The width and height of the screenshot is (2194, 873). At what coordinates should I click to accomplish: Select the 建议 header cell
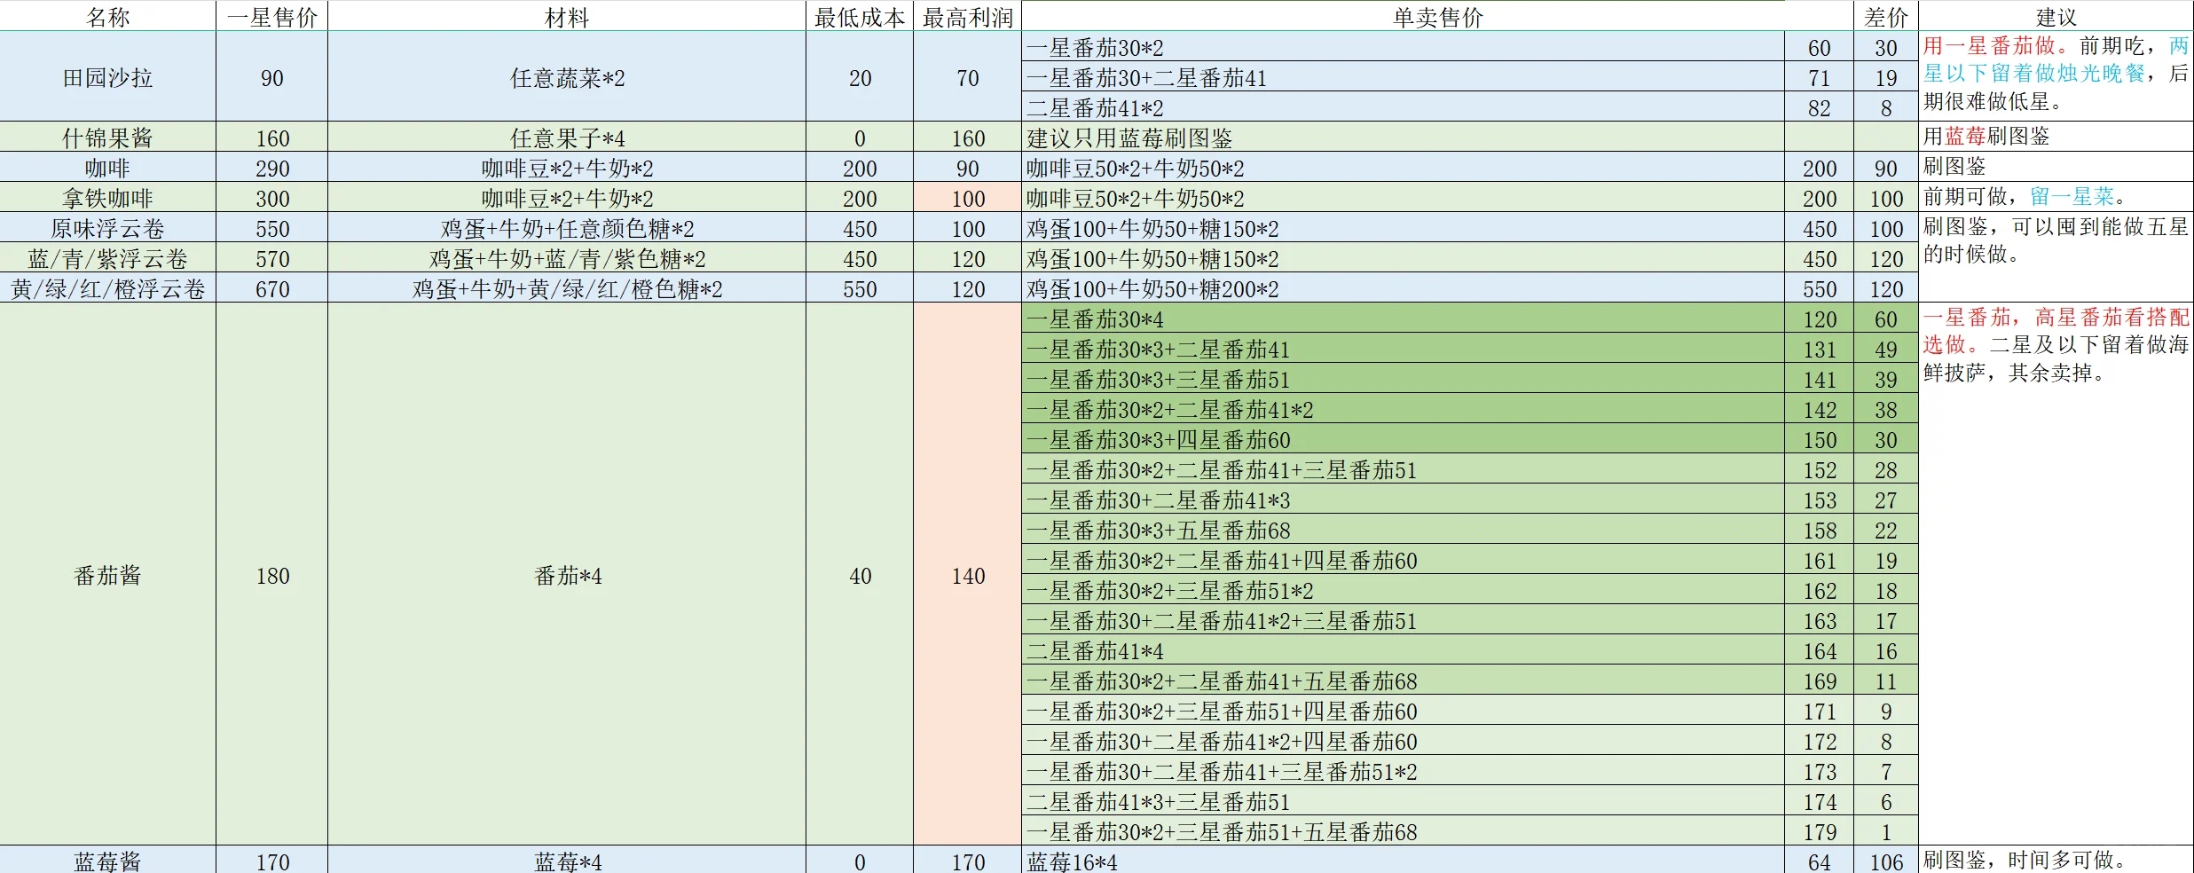(2056, 16)
